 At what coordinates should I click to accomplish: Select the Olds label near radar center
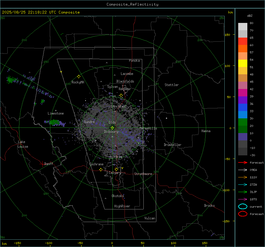(112, 122)
